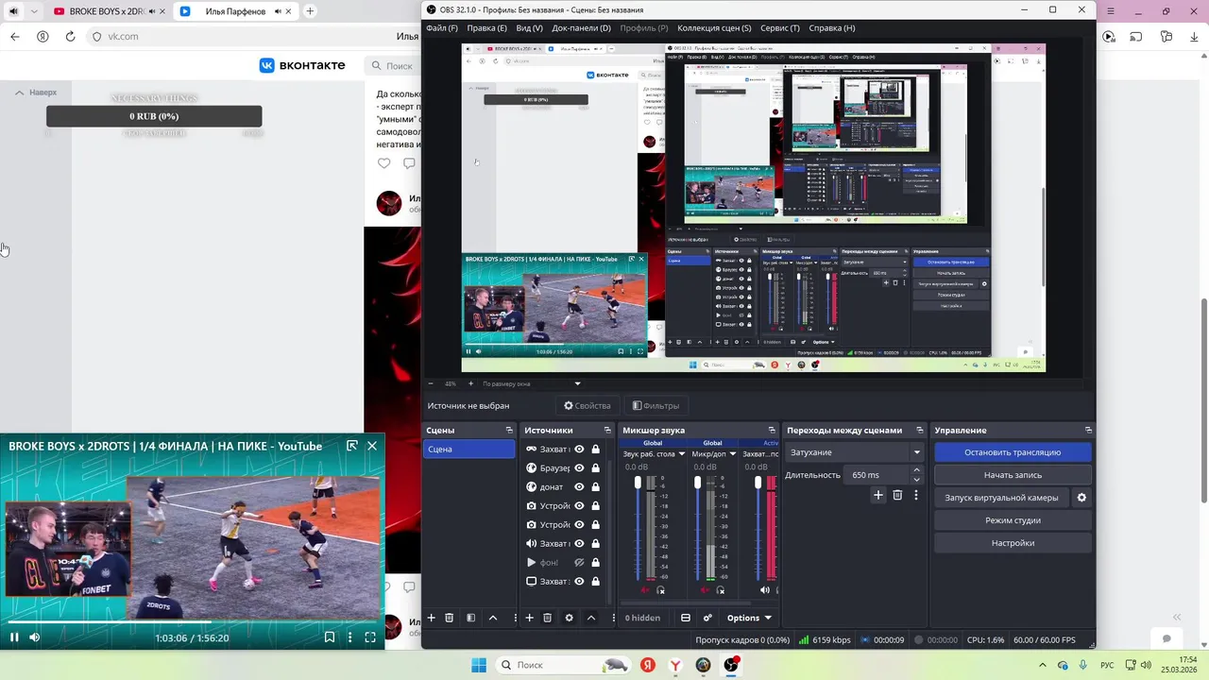The width and height of the screenshot is (1209, 680).
Task: Mute the mini player volume icon
Action: pos(35,637)
